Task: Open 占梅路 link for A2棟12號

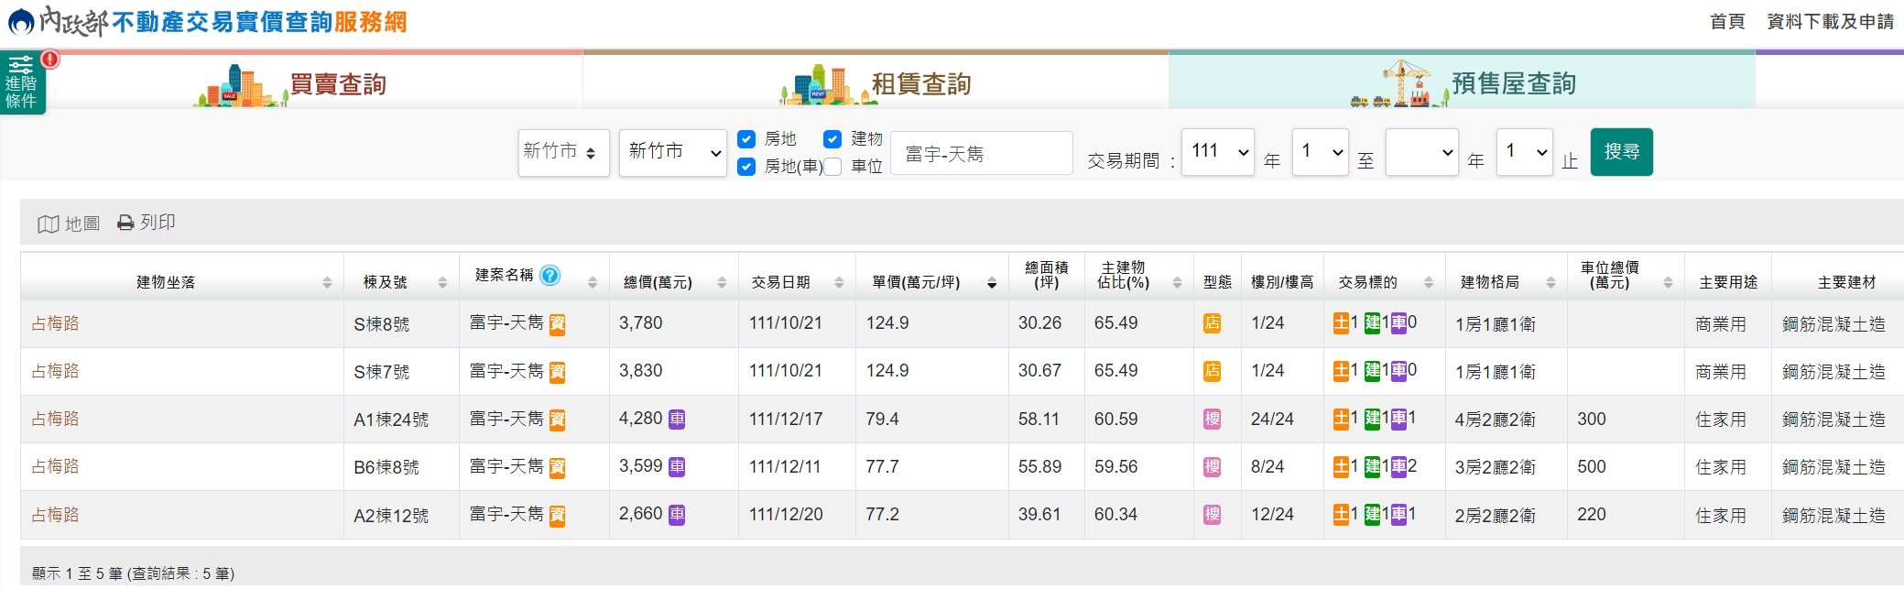Action: (55, 515)
